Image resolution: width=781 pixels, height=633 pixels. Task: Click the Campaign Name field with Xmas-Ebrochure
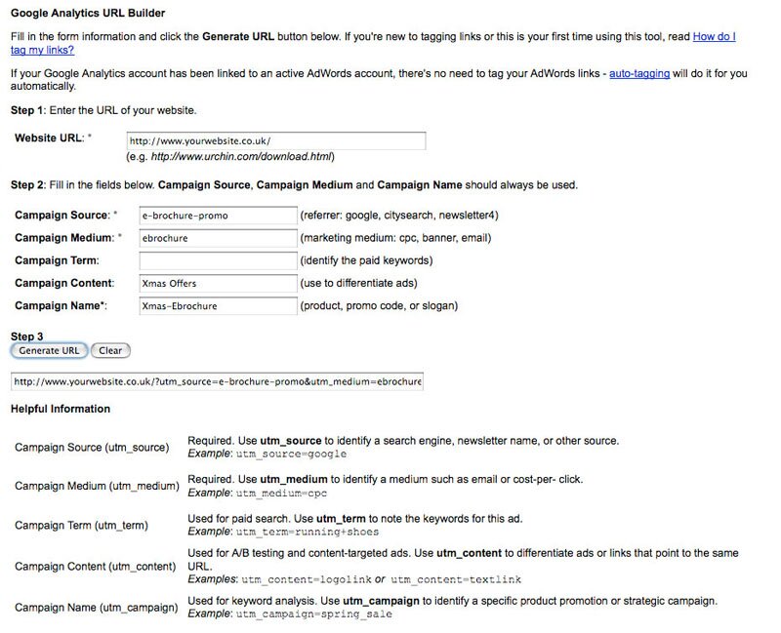tap(218, 306)
